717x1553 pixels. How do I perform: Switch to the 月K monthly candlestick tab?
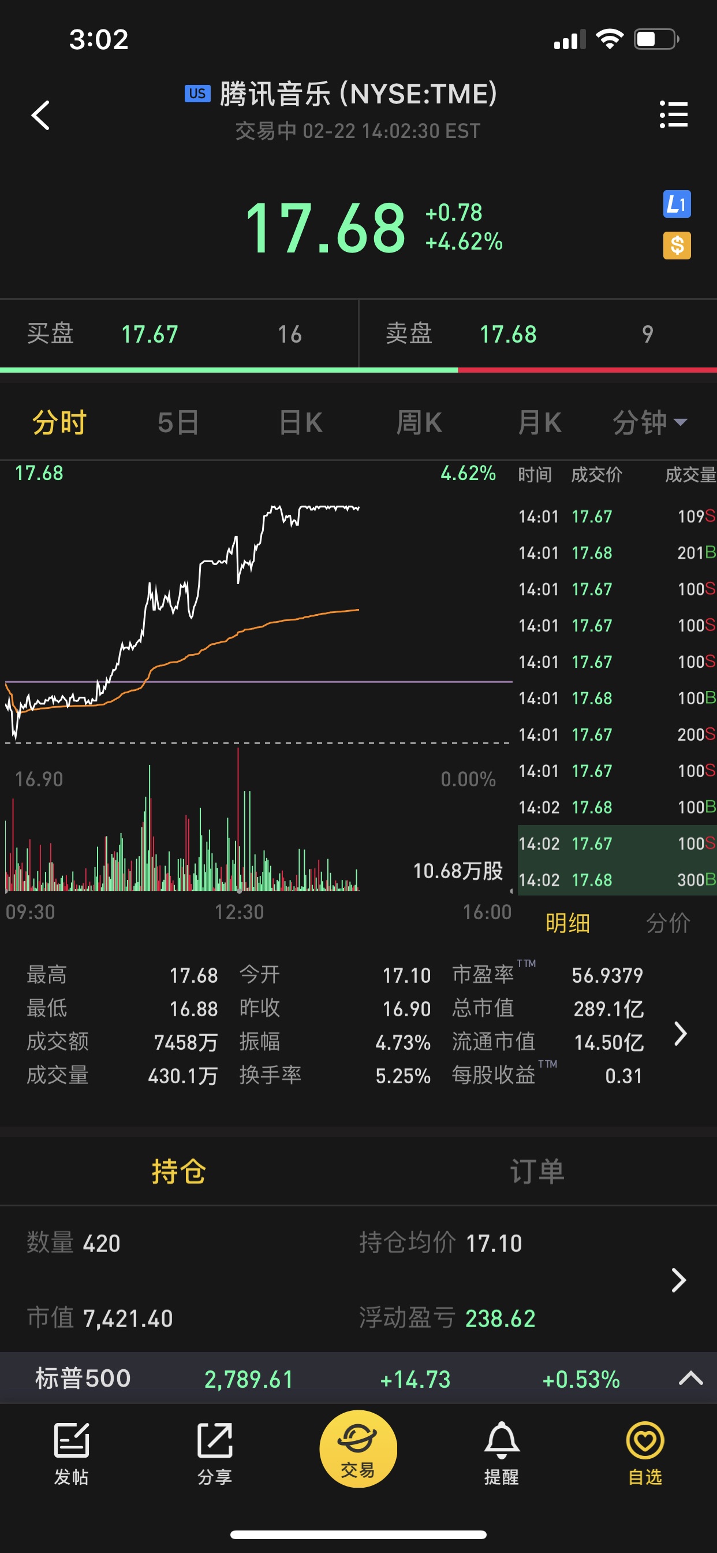pyautogui.click(x=540, y=422)
